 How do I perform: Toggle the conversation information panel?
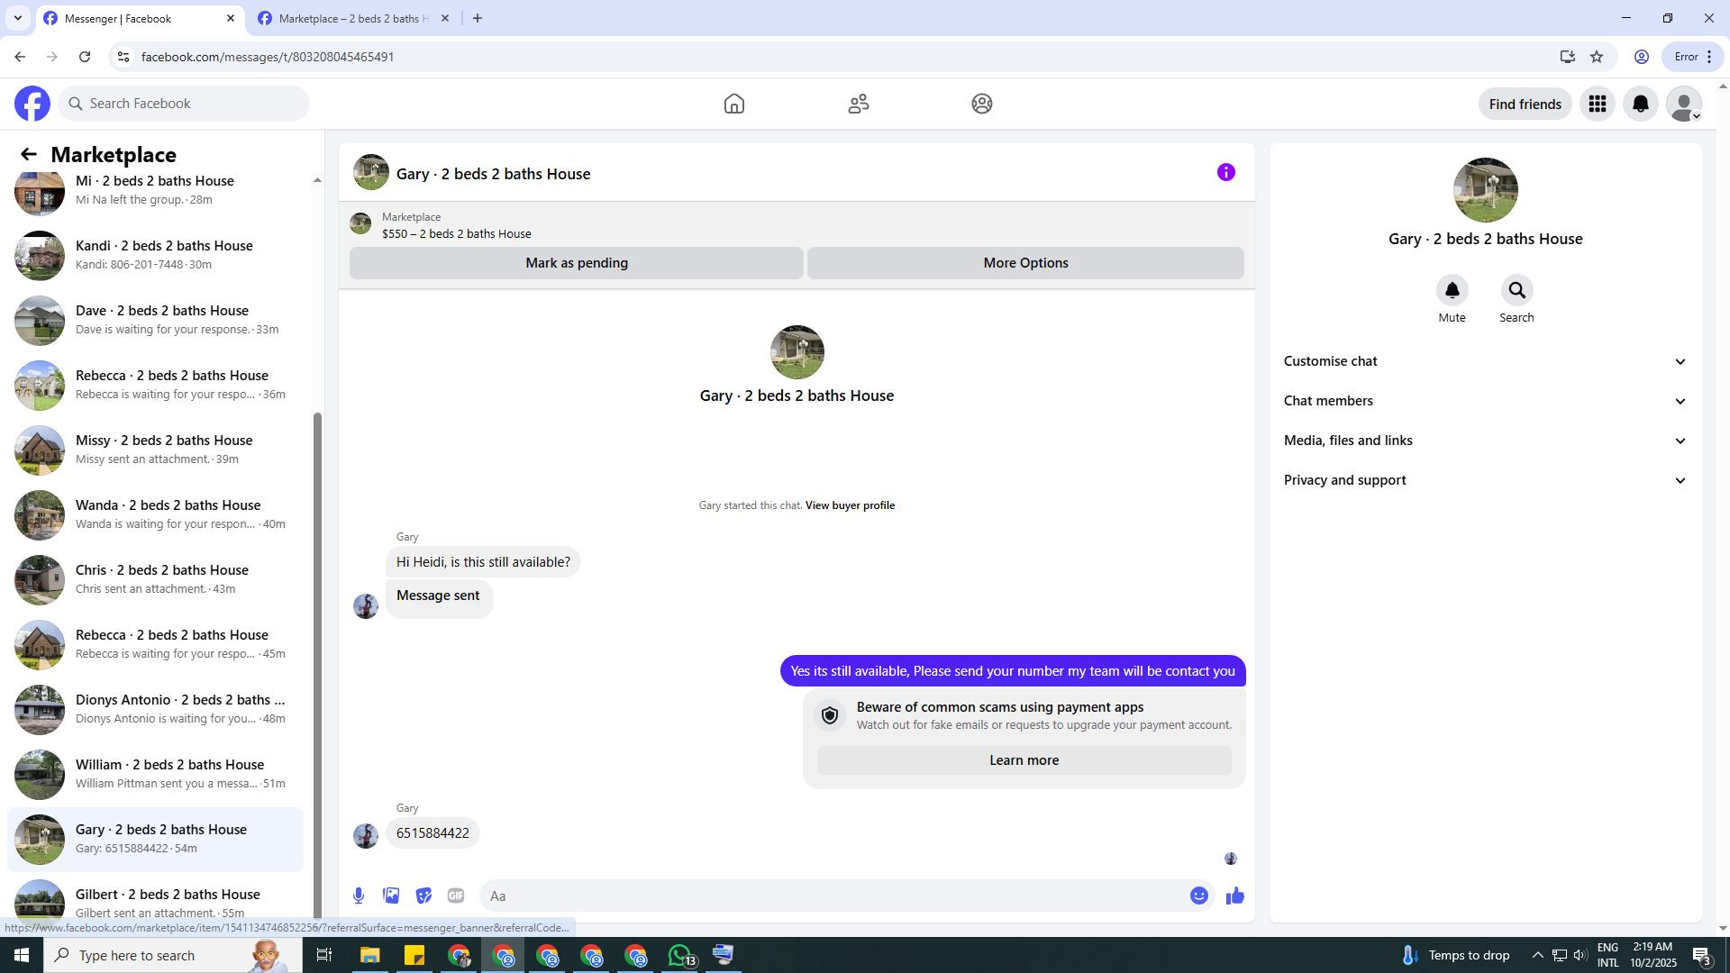(1225, 173)
